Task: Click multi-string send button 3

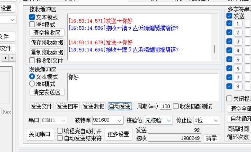Action: [x=238, y=41]
